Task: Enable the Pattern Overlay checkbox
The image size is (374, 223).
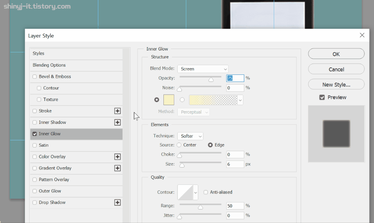Action: pos(34,180)
